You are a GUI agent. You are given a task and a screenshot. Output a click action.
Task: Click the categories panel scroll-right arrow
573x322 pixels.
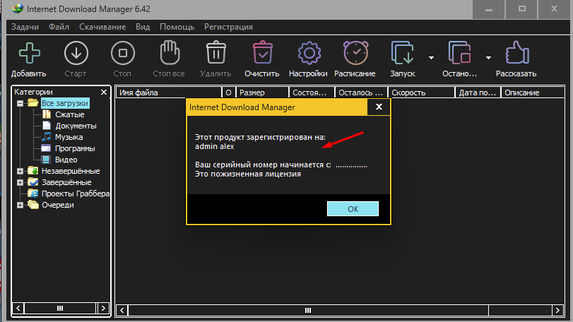click(x=103, y=308)
